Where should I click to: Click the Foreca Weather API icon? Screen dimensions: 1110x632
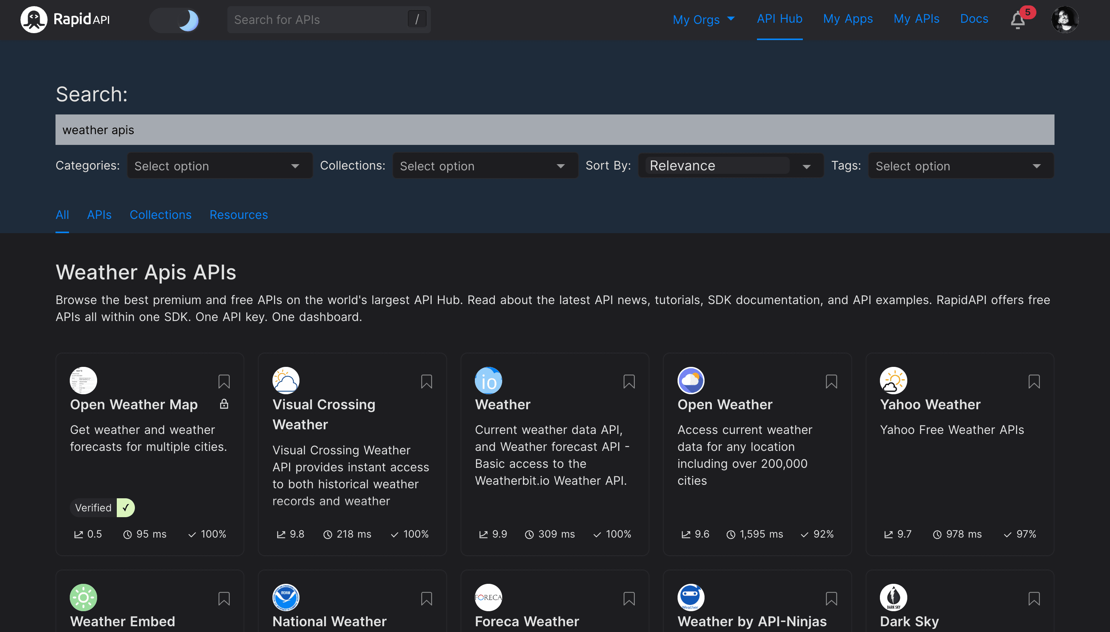pyautogui.click(x=488, y=598)
